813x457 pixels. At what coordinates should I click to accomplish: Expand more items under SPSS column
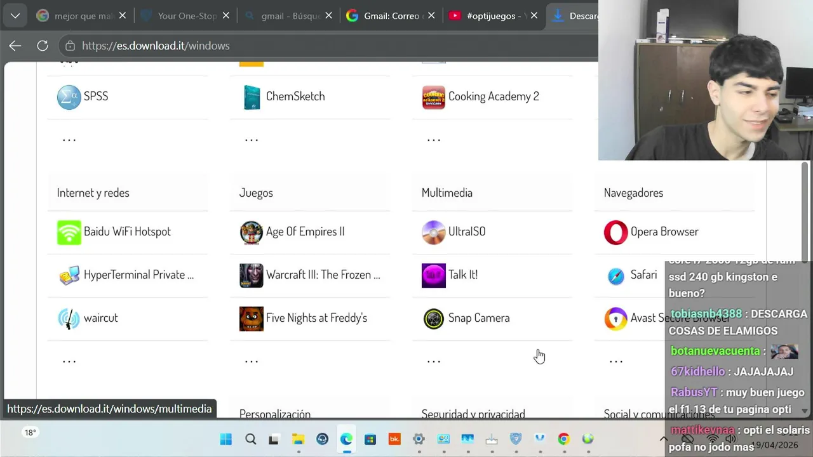(69, 140)
